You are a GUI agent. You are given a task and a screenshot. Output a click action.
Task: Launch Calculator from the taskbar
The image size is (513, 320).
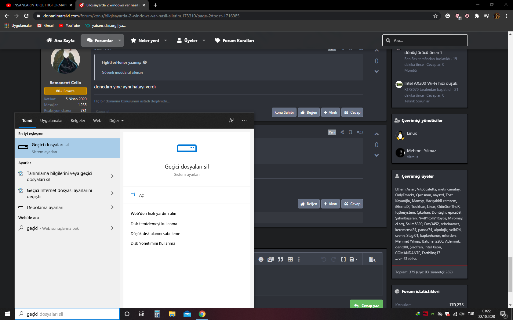[x=157, y=314]
